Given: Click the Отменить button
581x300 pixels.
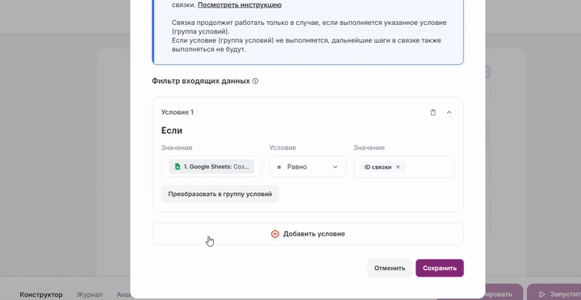Looking at the screenshot, I should point(390,269).
